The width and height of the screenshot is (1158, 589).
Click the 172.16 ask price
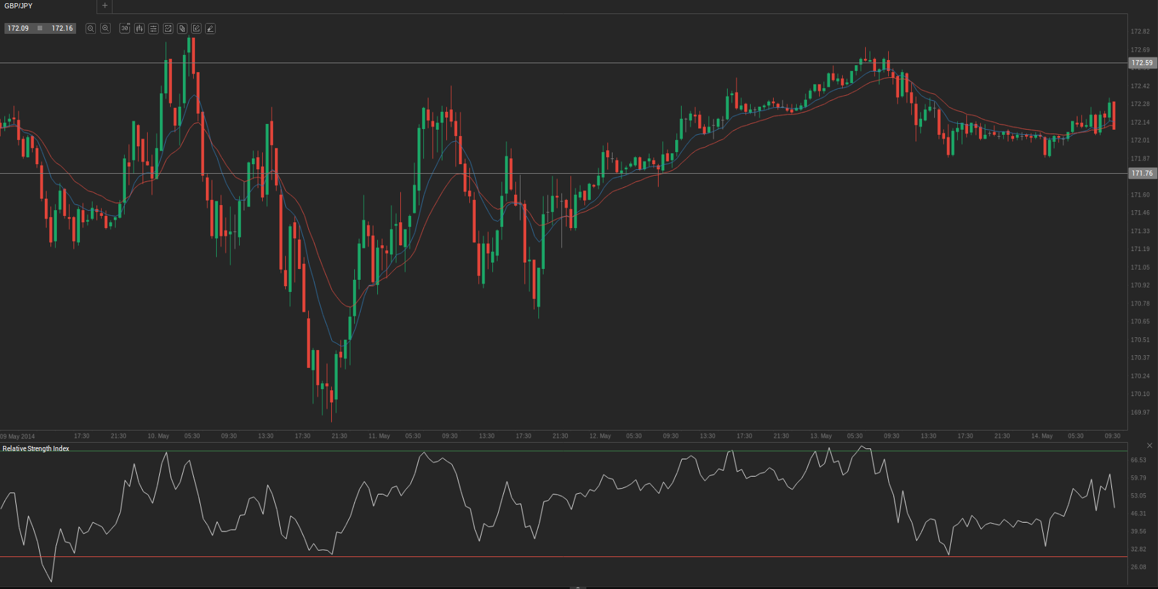click(x=62, y=28)
